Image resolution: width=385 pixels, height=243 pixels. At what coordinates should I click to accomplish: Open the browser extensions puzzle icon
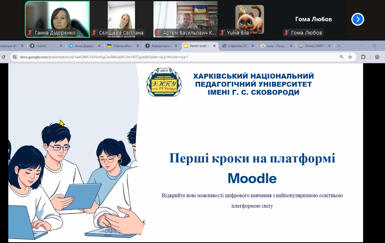pyautogui.click(x=363, y=57)
